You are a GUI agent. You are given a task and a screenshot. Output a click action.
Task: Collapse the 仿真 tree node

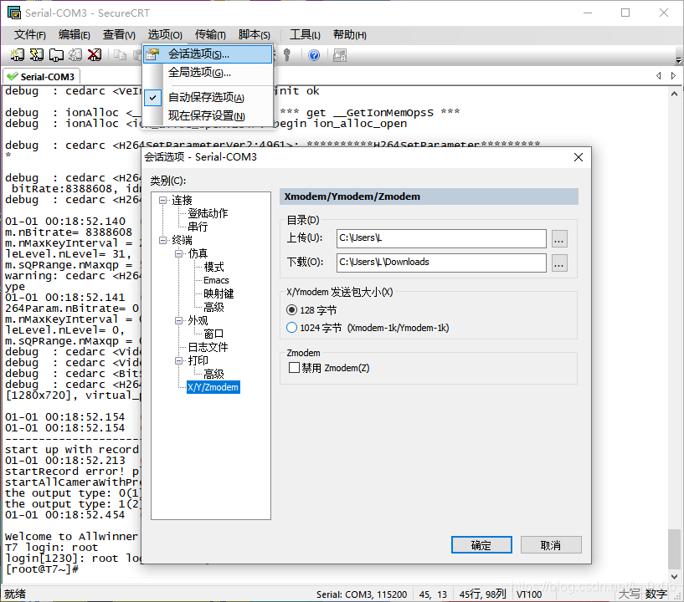[x=179, y=253]
